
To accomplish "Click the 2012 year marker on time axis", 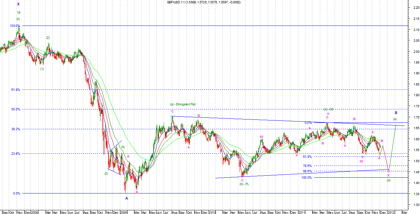I will click(390, 212).
